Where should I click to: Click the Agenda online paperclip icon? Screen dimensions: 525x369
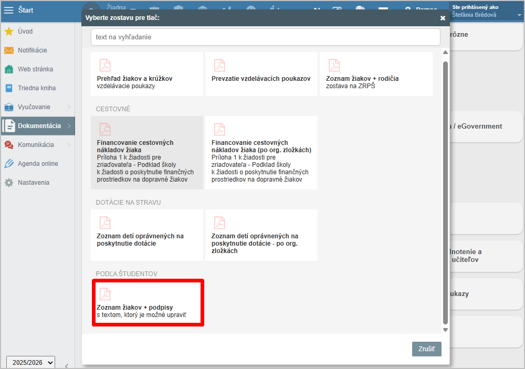pyautogui.click(x=9, y=164)
